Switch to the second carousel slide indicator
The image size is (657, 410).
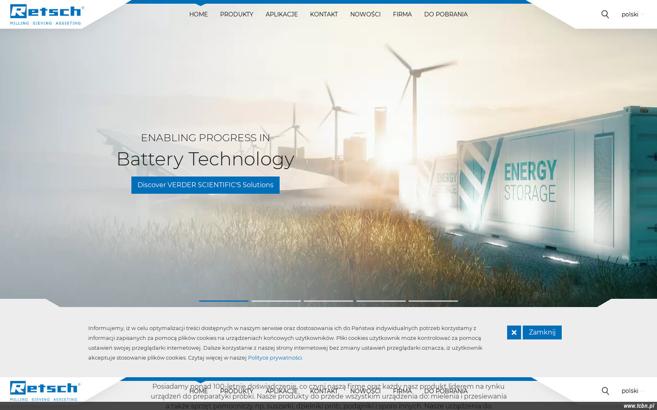point(276,301)
